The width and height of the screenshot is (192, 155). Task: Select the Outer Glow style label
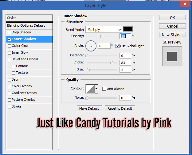pyautogui.click(x=20, y=46)
